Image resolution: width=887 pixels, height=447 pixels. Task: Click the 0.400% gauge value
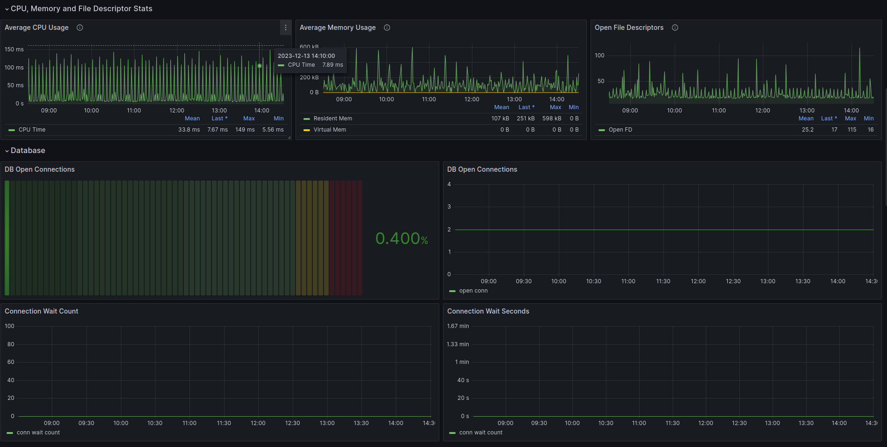click(401, 238)
